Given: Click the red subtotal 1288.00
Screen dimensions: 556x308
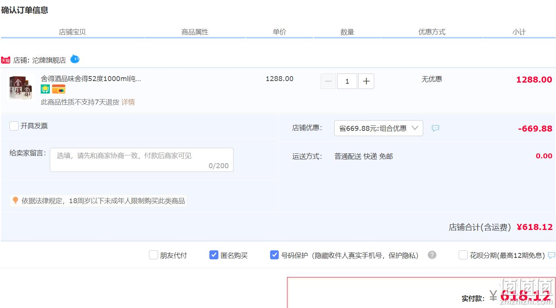Looking at the screenshot, I should 534,80.
